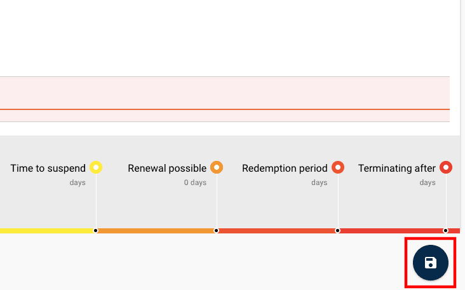This screenshot has width=465, height=290.
Task: Click the yellow Time to suspend ring
Action: click(x=96, y=168)
